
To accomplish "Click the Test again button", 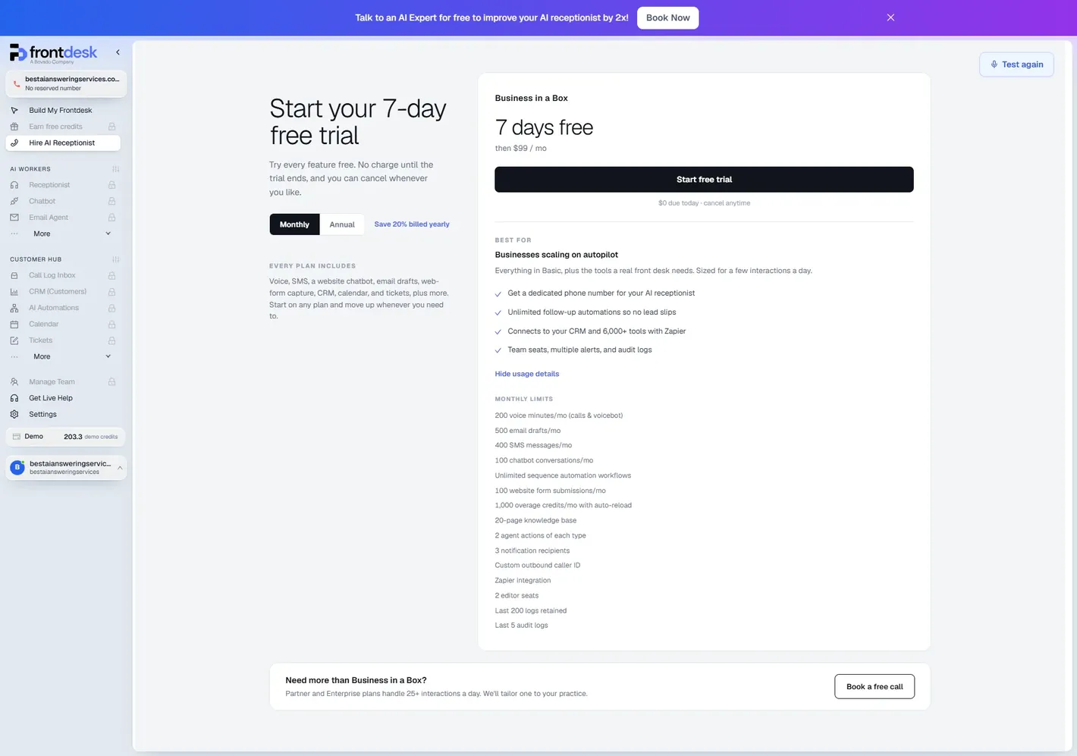I will point(1016,64).
